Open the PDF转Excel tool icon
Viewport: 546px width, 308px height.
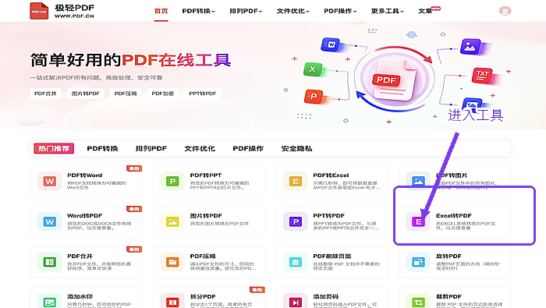[296, 181]
